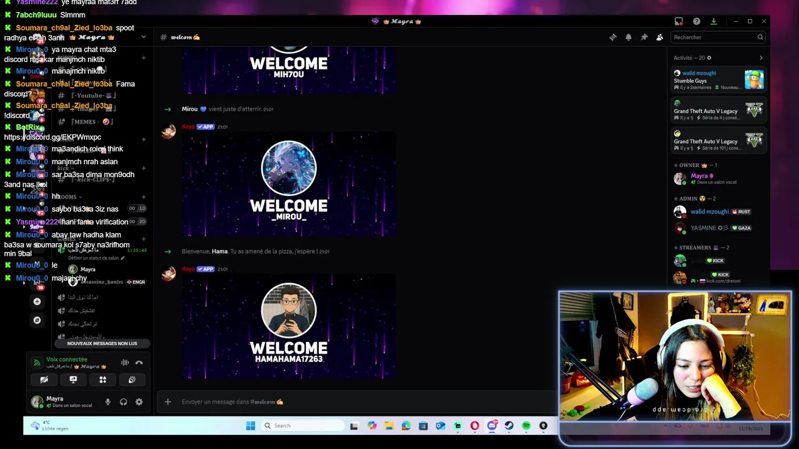Switch to Discord taskbar icon
Image resolution: width=799 pixels, height=449 pixels.
[492, 426]
